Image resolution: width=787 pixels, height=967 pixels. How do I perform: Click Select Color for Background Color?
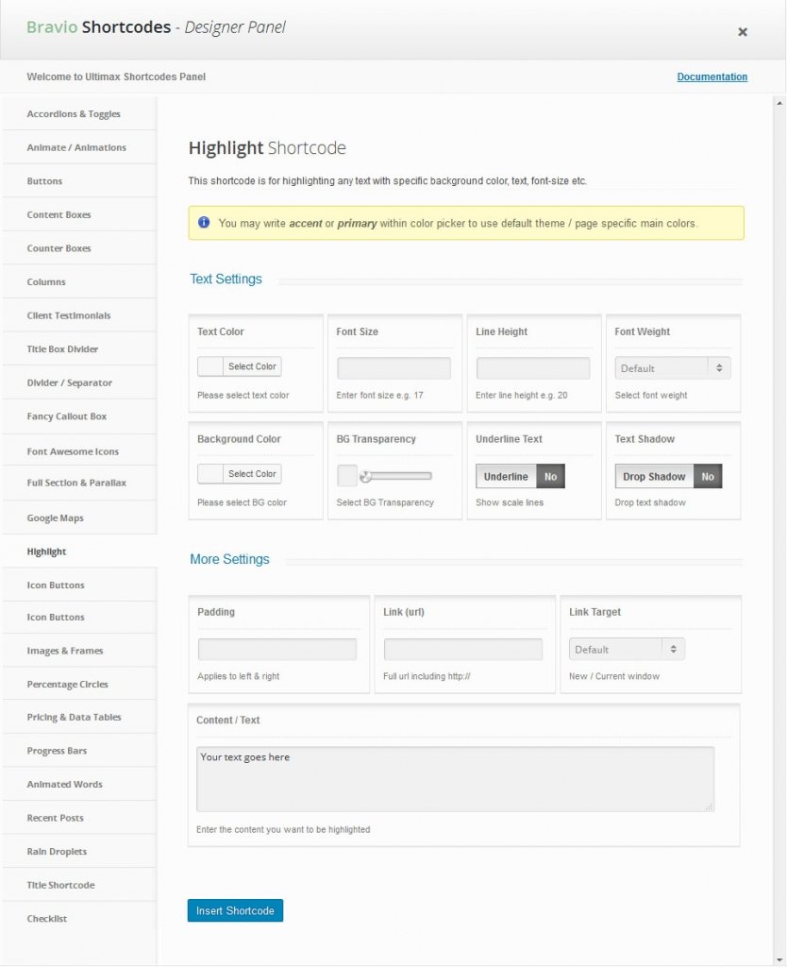point(252,474)
